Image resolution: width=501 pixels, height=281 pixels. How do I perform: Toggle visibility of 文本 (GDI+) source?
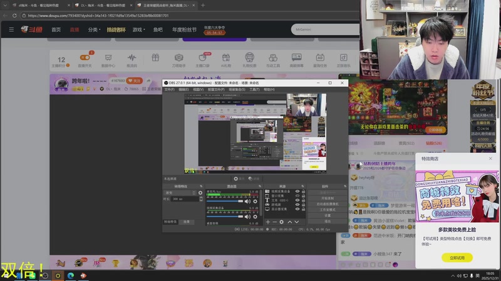(297, 200)
